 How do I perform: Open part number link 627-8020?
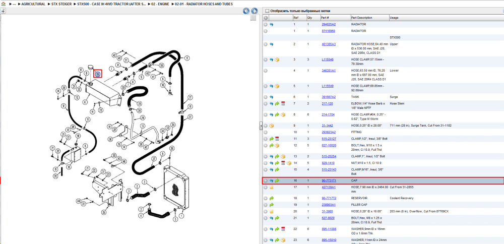328,218
